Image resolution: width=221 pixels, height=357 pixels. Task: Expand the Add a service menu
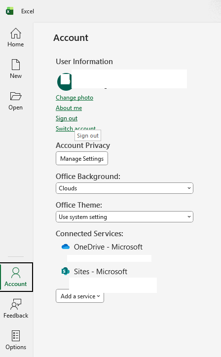[x=80, y=296]
